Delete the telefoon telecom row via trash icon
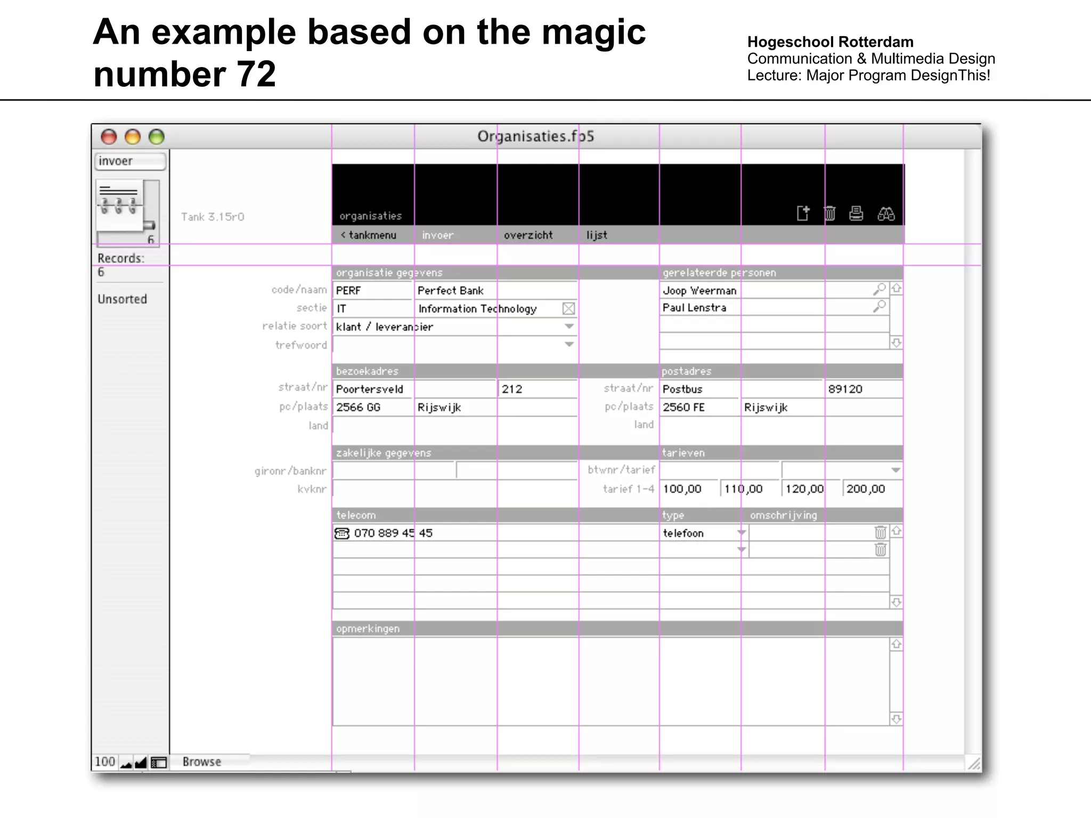Image resolution: width=1091 pixels, height=818 pixels. point(880,532)
